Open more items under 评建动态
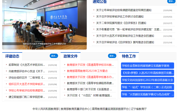 [54, 56]
